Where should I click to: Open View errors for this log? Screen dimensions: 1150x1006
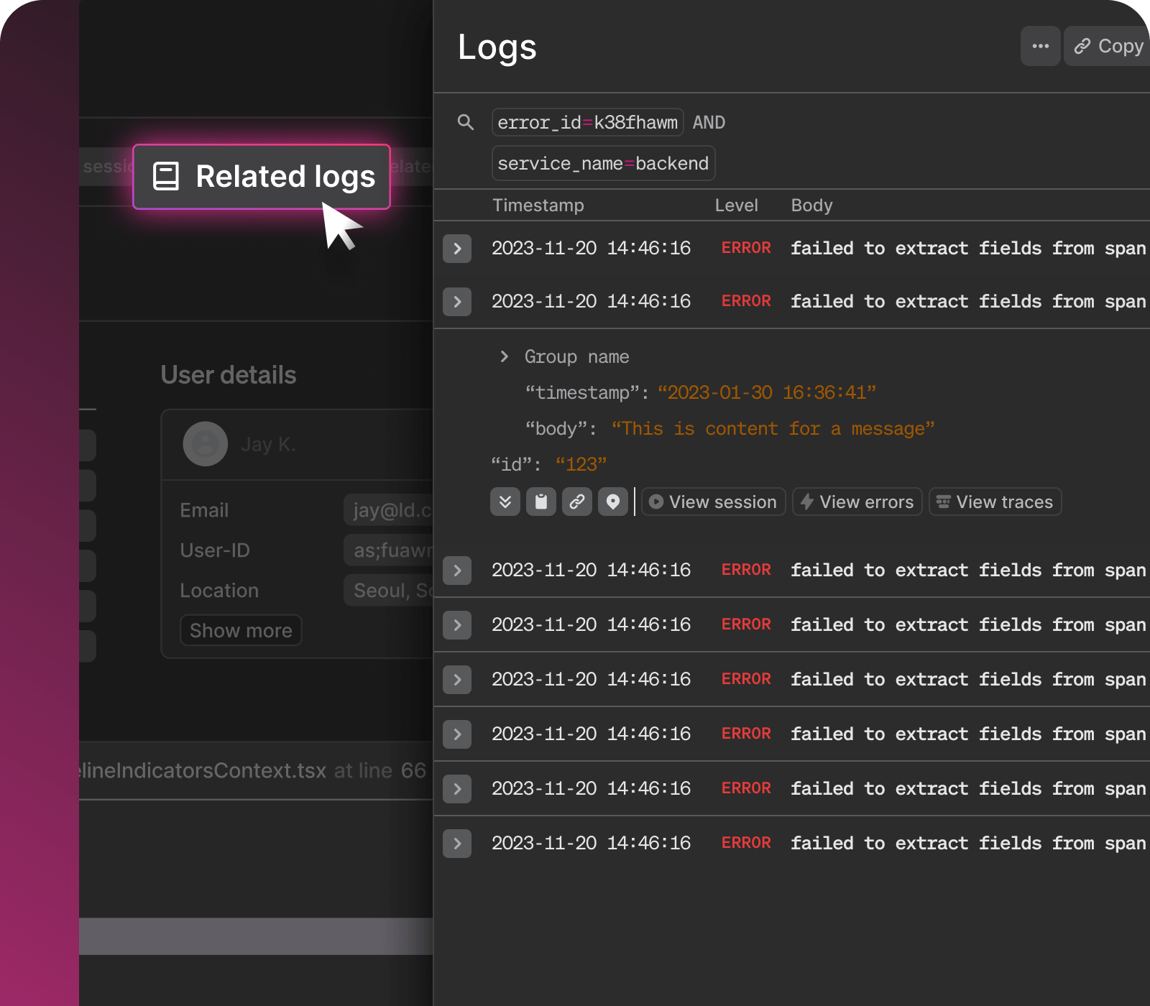857,502
